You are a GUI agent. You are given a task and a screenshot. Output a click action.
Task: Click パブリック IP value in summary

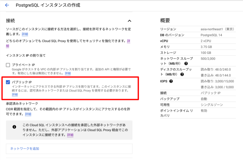tap(210, 93)
